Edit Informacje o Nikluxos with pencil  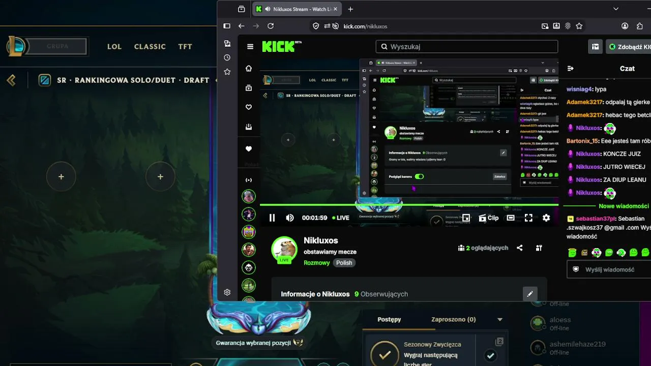click(530, 294)
